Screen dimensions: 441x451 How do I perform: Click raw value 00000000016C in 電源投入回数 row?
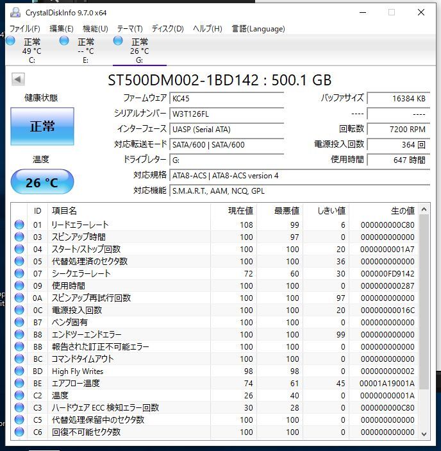tap(388, 311)
